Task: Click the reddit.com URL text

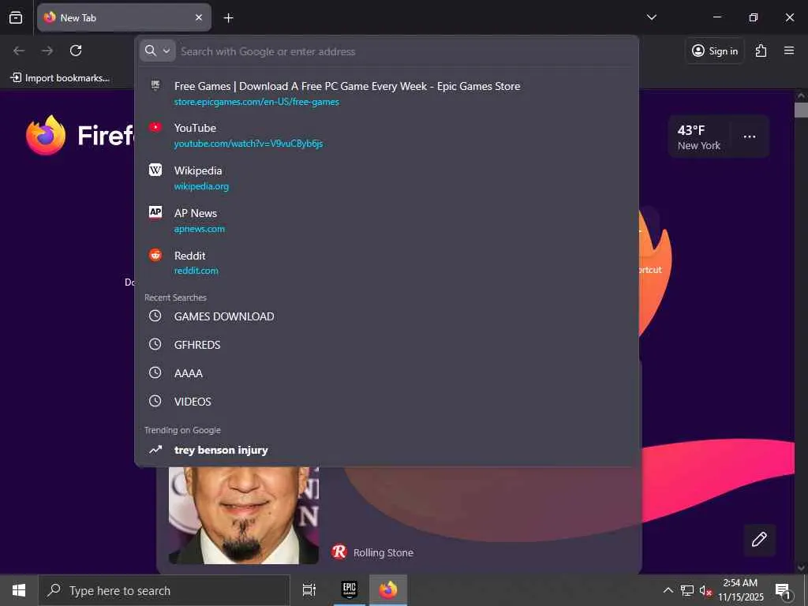Action: [x=196, y=271]
